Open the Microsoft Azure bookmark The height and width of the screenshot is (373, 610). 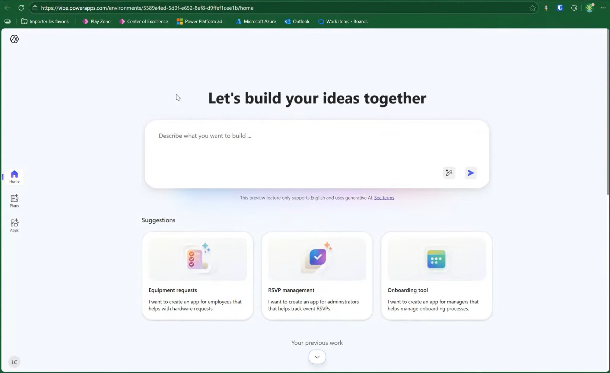(x=256, y=21)
